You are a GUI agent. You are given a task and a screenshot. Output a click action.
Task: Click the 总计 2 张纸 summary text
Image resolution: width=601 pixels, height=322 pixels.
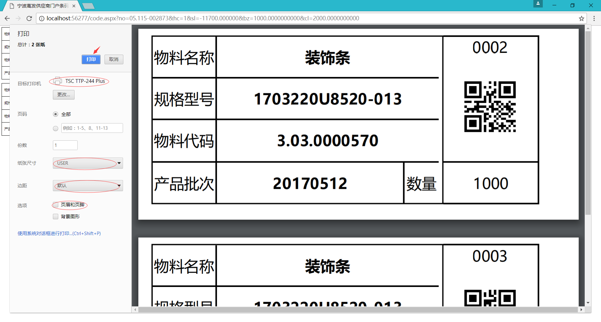(31, 45)
